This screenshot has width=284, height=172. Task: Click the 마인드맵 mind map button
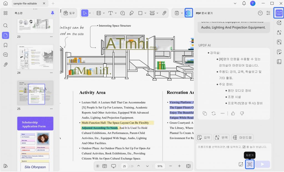point(242,137)
